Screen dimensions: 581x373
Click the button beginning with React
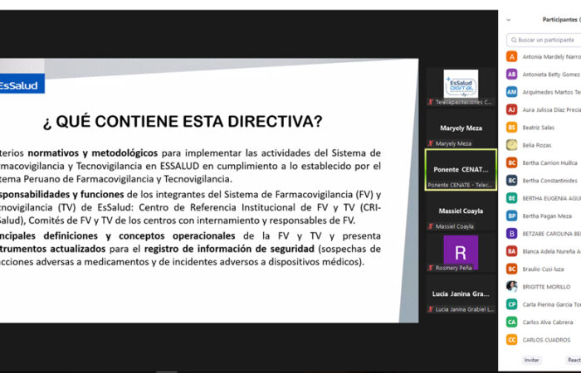tap(573, 360)
